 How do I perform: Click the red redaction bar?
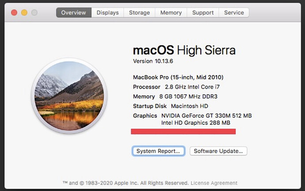(x=183, y=131)
